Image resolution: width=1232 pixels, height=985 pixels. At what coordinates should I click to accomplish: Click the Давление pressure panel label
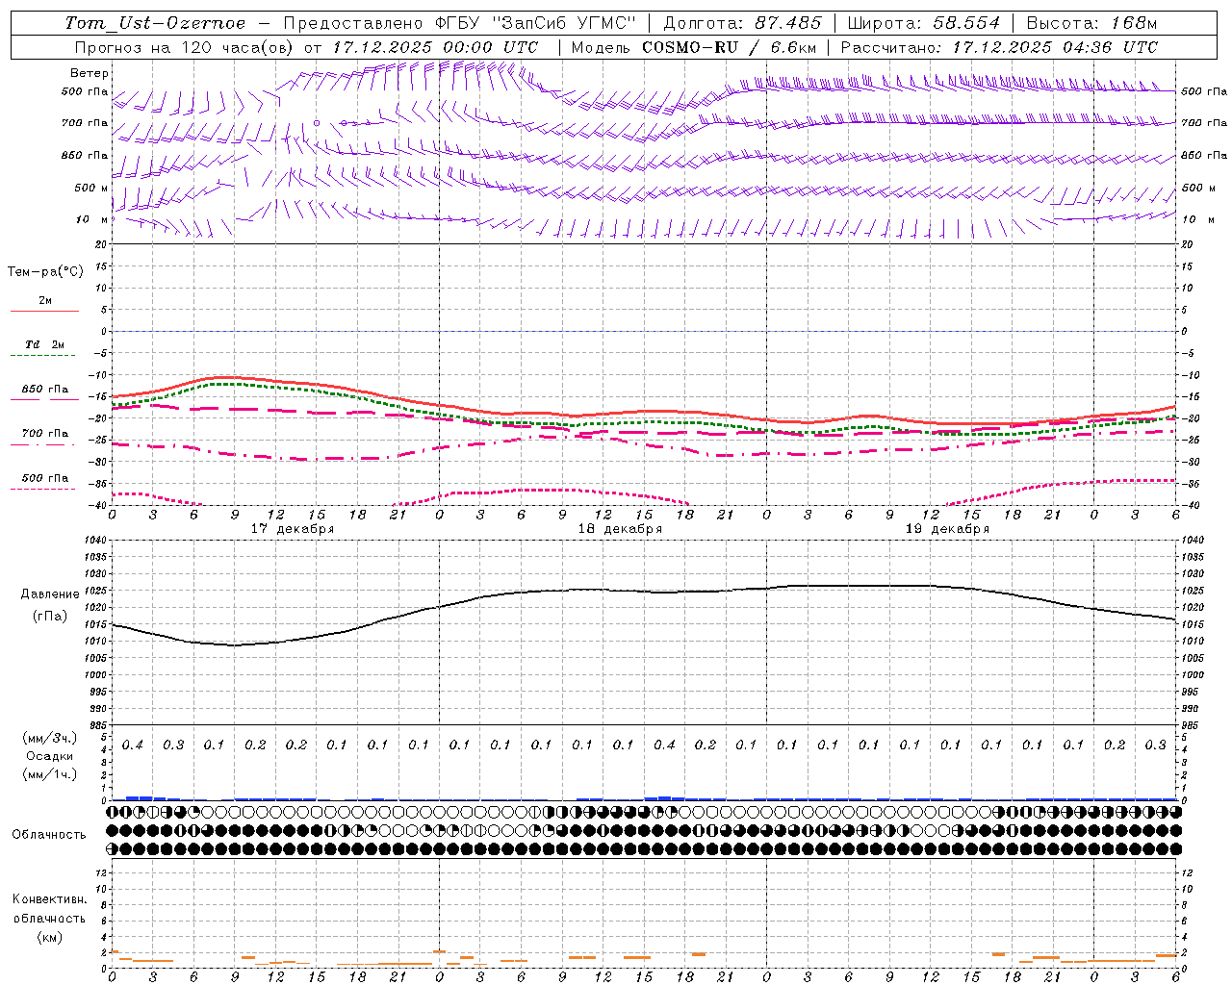click(x=50, y=594)
